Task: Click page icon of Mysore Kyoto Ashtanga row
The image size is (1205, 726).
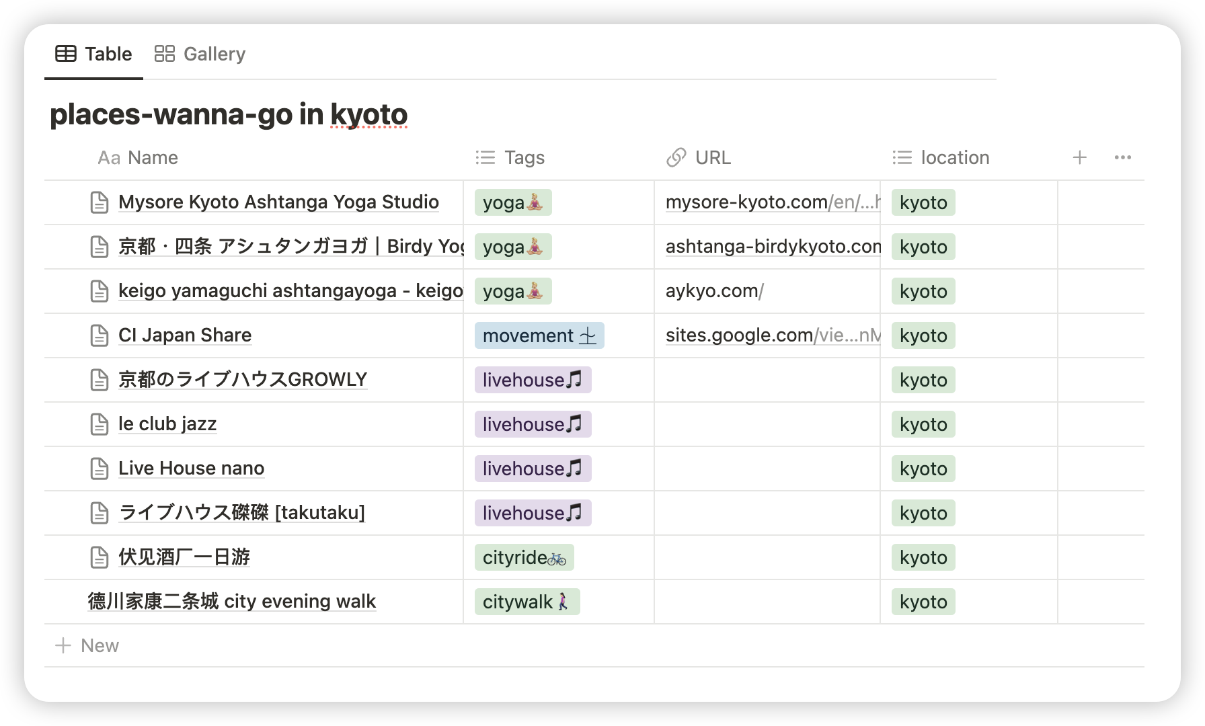Action: [x=100, y=202]
